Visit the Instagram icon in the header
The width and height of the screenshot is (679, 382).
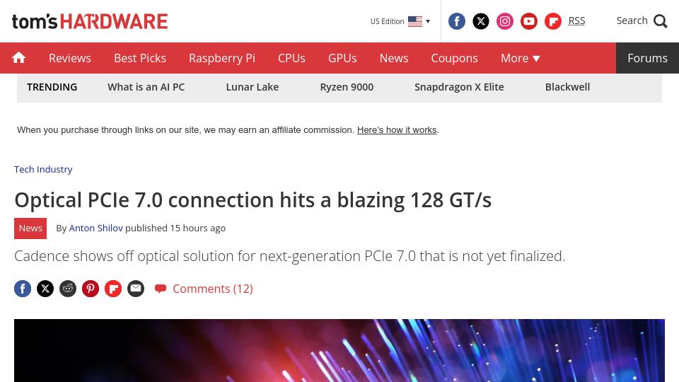[x=504, y=21]
